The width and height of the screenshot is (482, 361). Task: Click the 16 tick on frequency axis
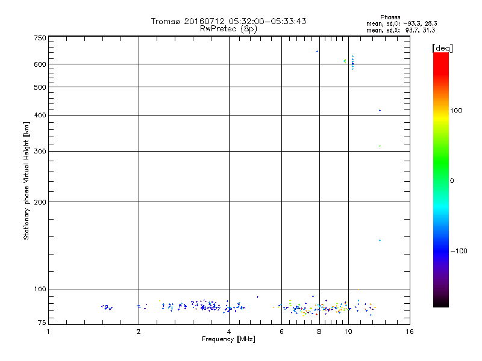(409, 332)
